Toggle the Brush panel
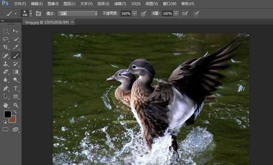The image size is (273, 165). coord(39,14)
